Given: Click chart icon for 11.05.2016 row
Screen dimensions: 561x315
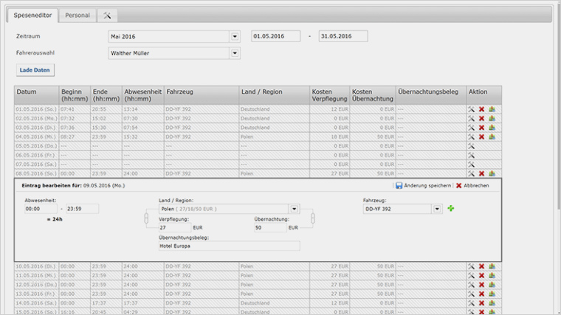Looking at the screenshot, I should pyautogui.click(x=492, y=275).
